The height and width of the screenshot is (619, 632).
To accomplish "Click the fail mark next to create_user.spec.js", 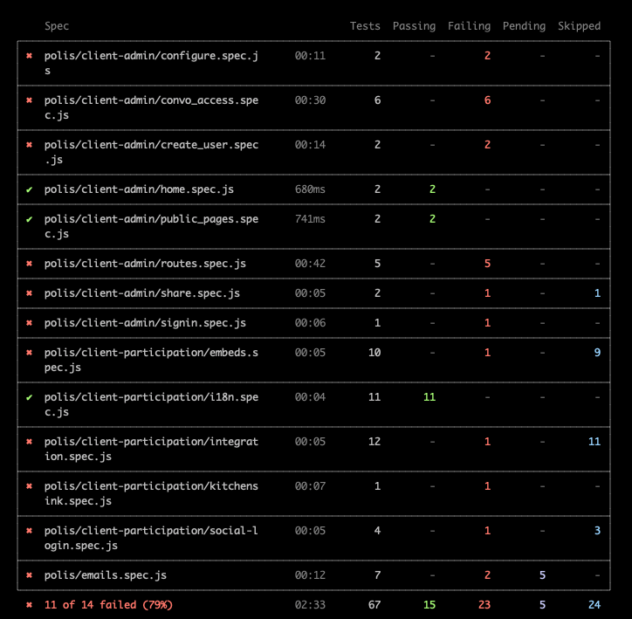I will pyautogui.click(x=29, y=145).
